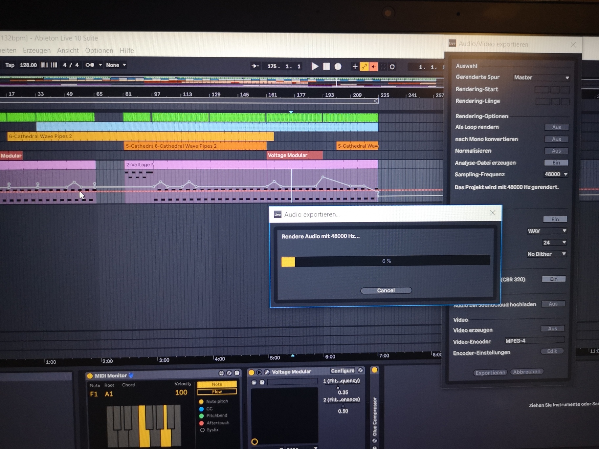The image size is (599, 449).
Task: Open Sampling-Frequenz 48000 dropdown
Action: (555, 174)
